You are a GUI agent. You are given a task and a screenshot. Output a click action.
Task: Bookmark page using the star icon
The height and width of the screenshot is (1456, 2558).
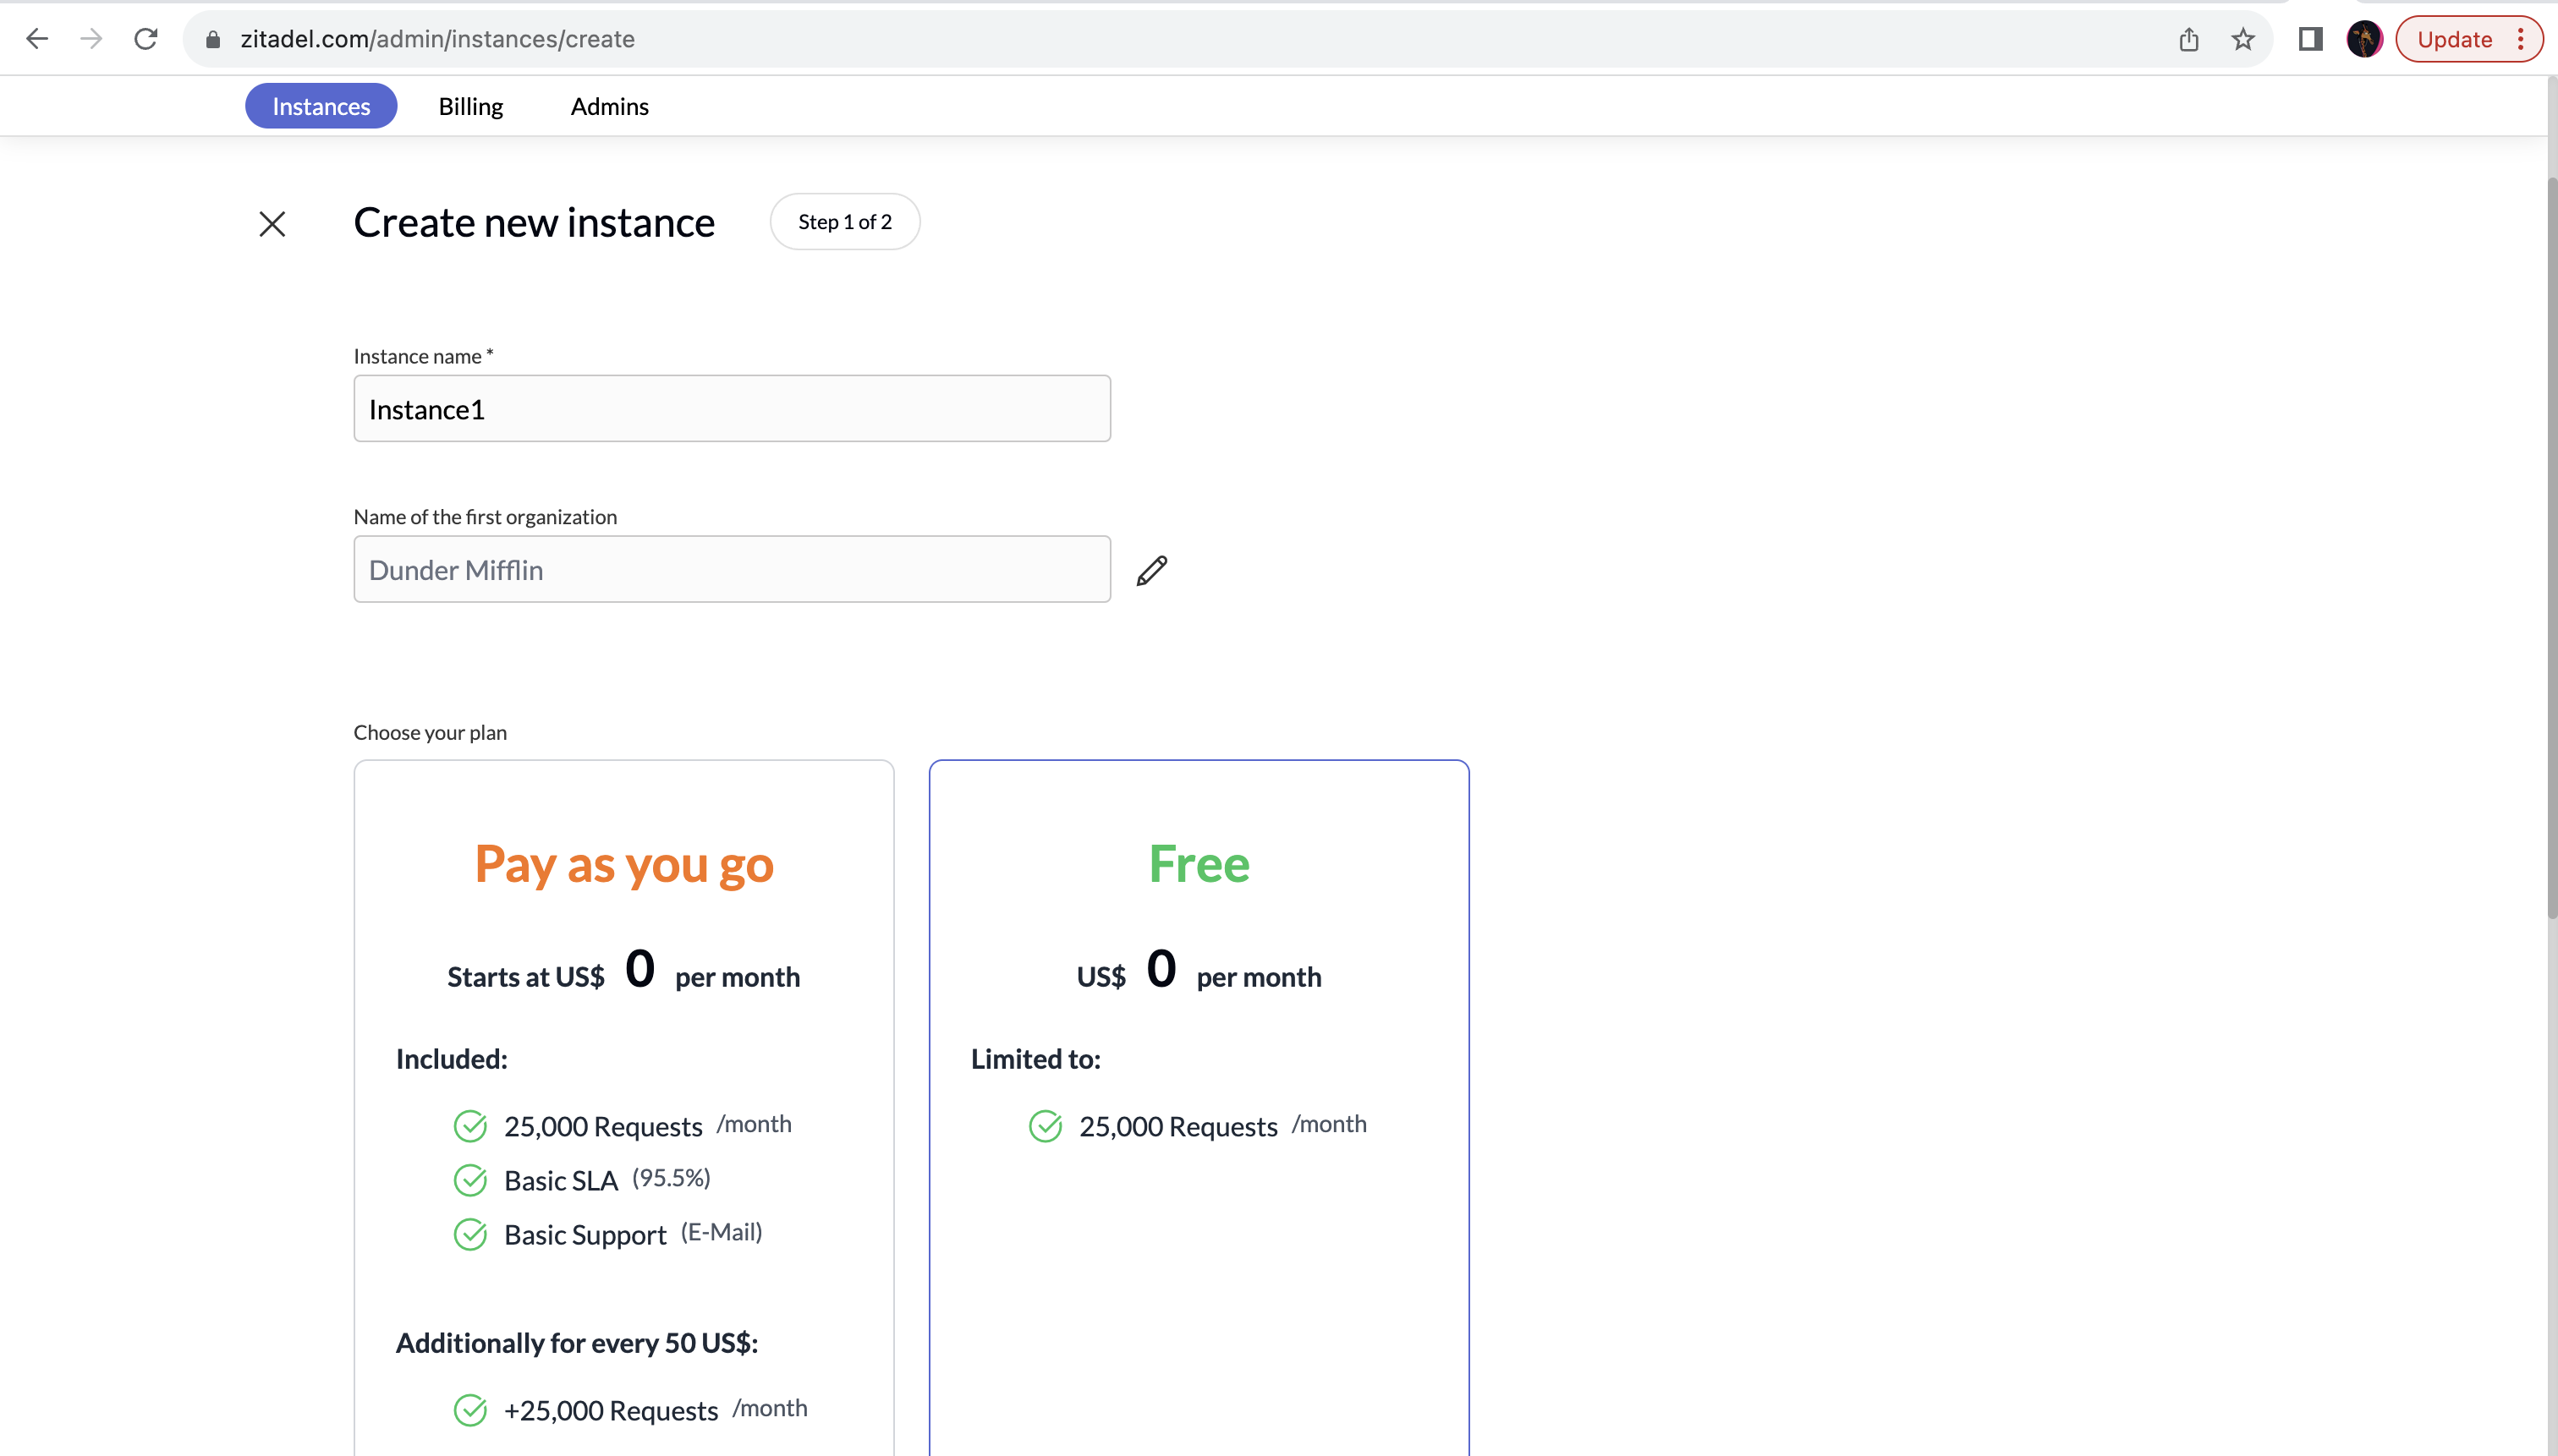(x=2242, y=39)
